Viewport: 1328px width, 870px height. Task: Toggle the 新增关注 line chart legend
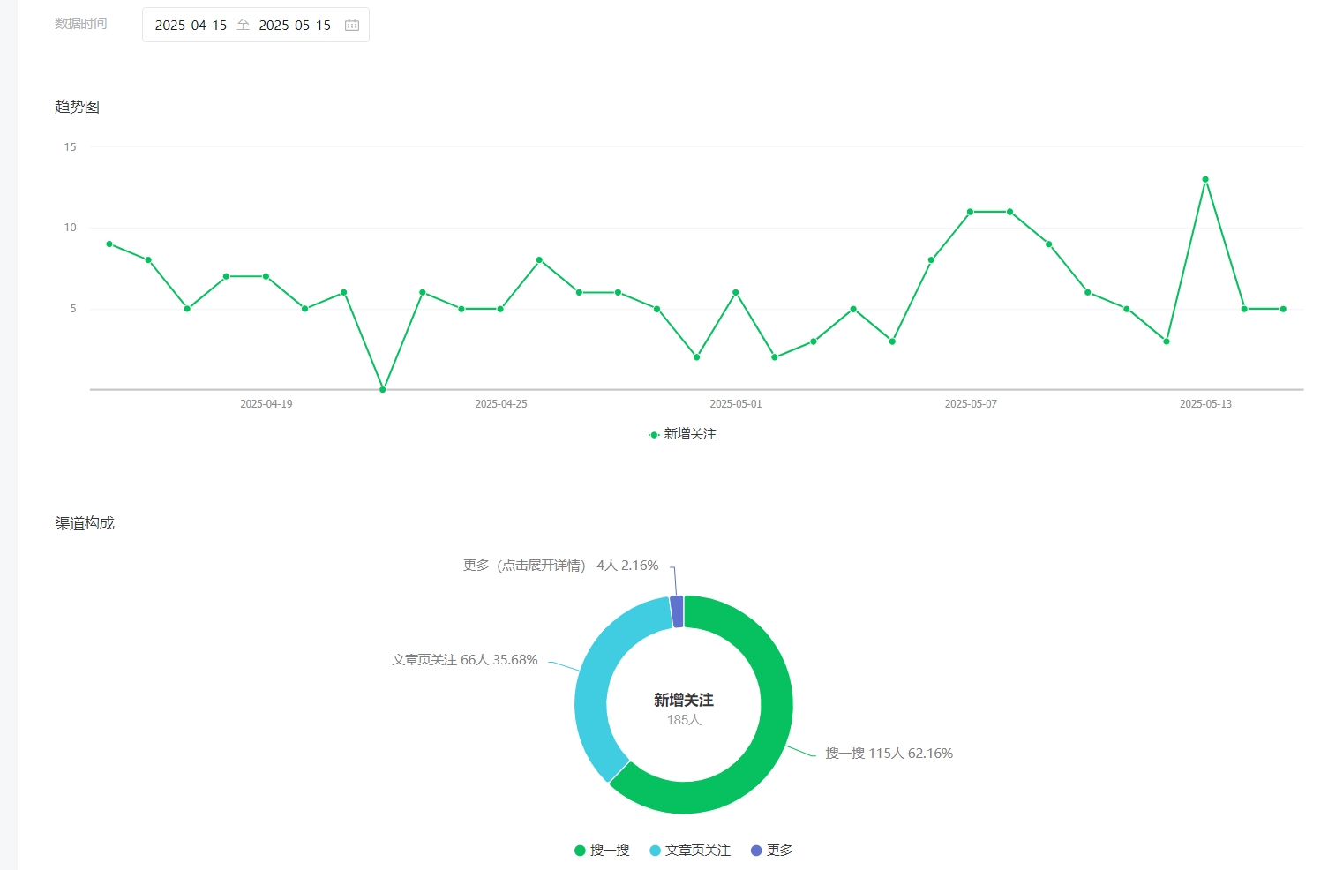[683, 434]
